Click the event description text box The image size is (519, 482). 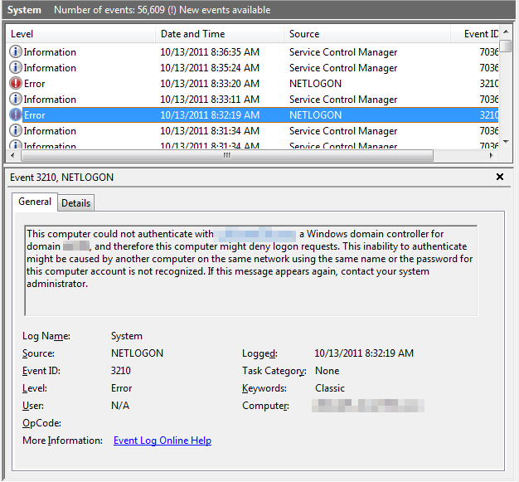[x=251, y=270]
